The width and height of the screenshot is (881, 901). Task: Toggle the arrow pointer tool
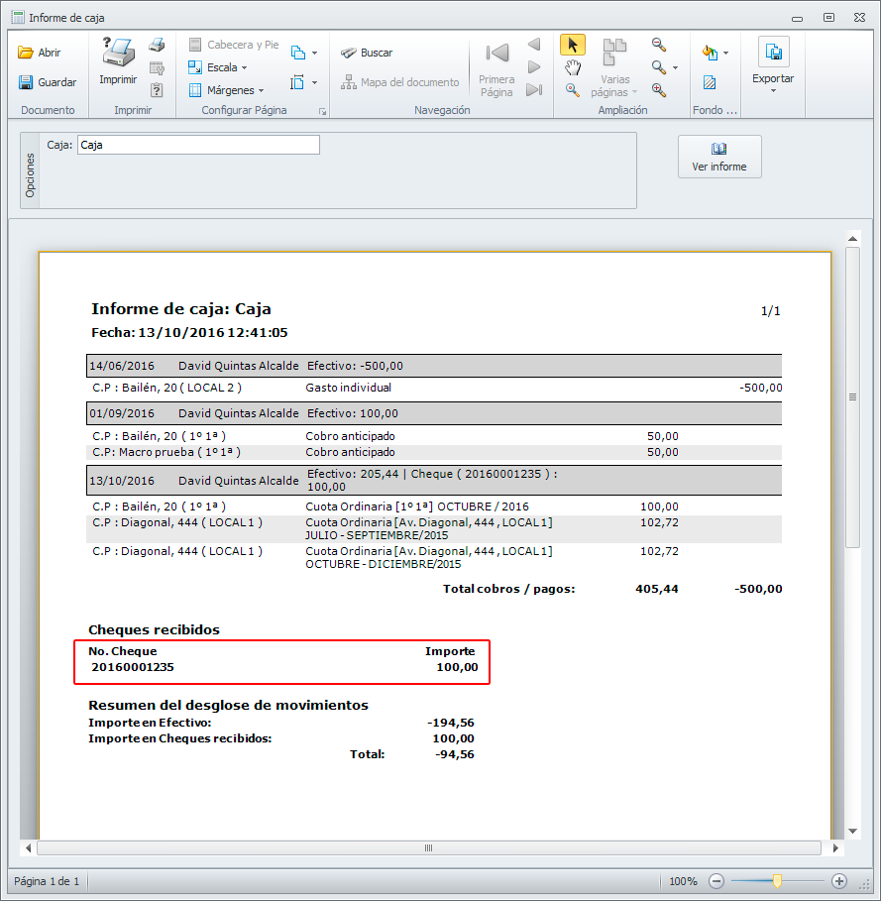[572, 45]
